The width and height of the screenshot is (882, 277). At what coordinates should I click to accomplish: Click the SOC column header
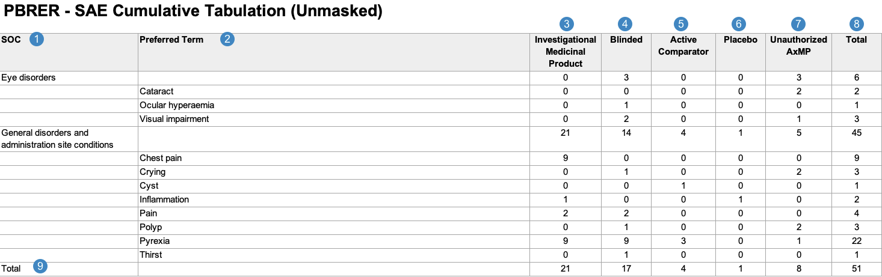(11, 40)
